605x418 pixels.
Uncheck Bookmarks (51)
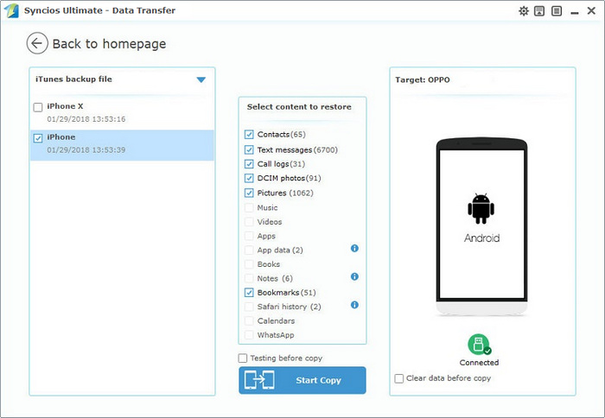[x=249, y=293]
